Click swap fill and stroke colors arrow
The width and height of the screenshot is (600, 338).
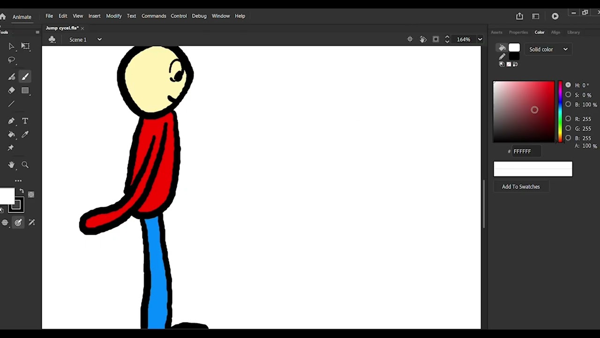pos(22,191)
